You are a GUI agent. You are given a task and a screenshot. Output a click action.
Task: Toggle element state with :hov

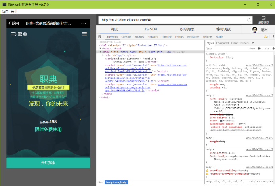coord(252,49)
